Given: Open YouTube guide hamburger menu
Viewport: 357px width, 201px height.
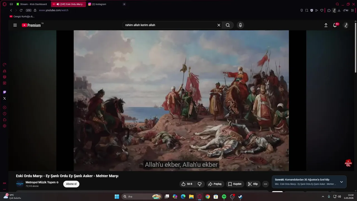Looking at the screenshot, I should point(15,25).
